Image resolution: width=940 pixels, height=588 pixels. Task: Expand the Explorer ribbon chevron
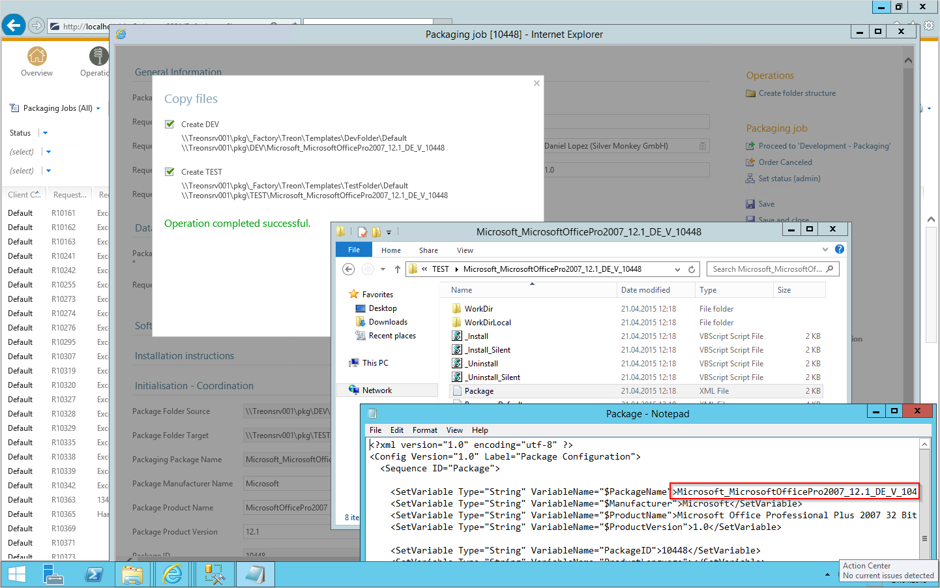click(x=825, y=249)
